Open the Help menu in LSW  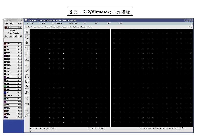[20, 24]
